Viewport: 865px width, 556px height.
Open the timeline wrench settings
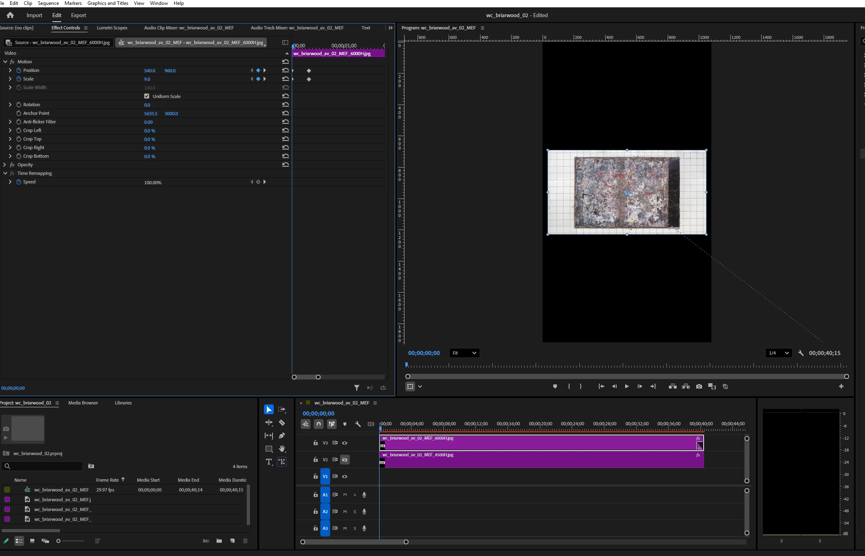[x=358, y=424]
